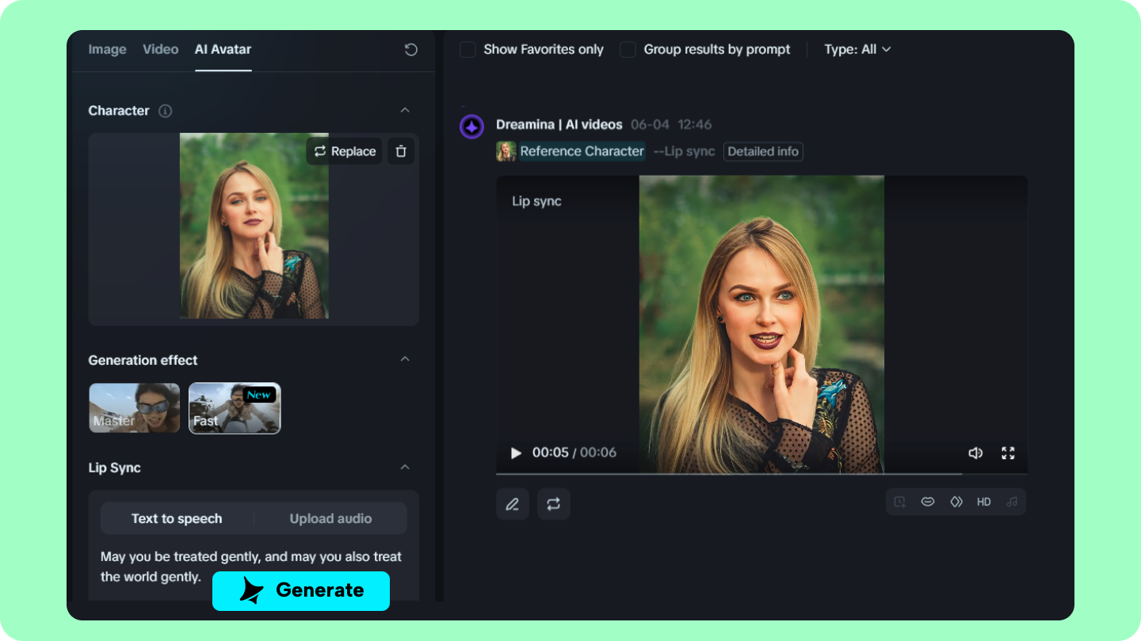Open the Type: All dropdown
This screenshot has width=1141, height=641.
[x=857, y=50]
